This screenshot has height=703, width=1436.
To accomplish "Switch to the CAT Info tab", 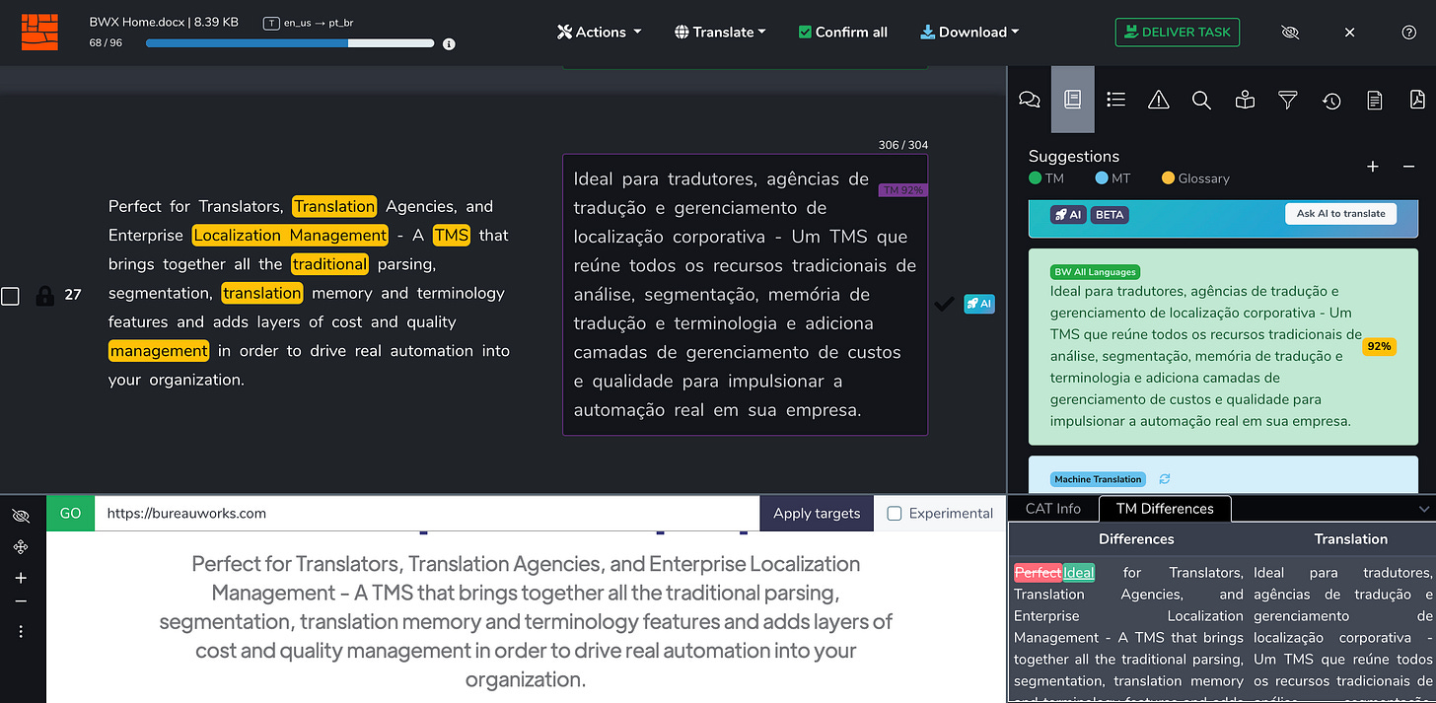I will pos(1053,509).
